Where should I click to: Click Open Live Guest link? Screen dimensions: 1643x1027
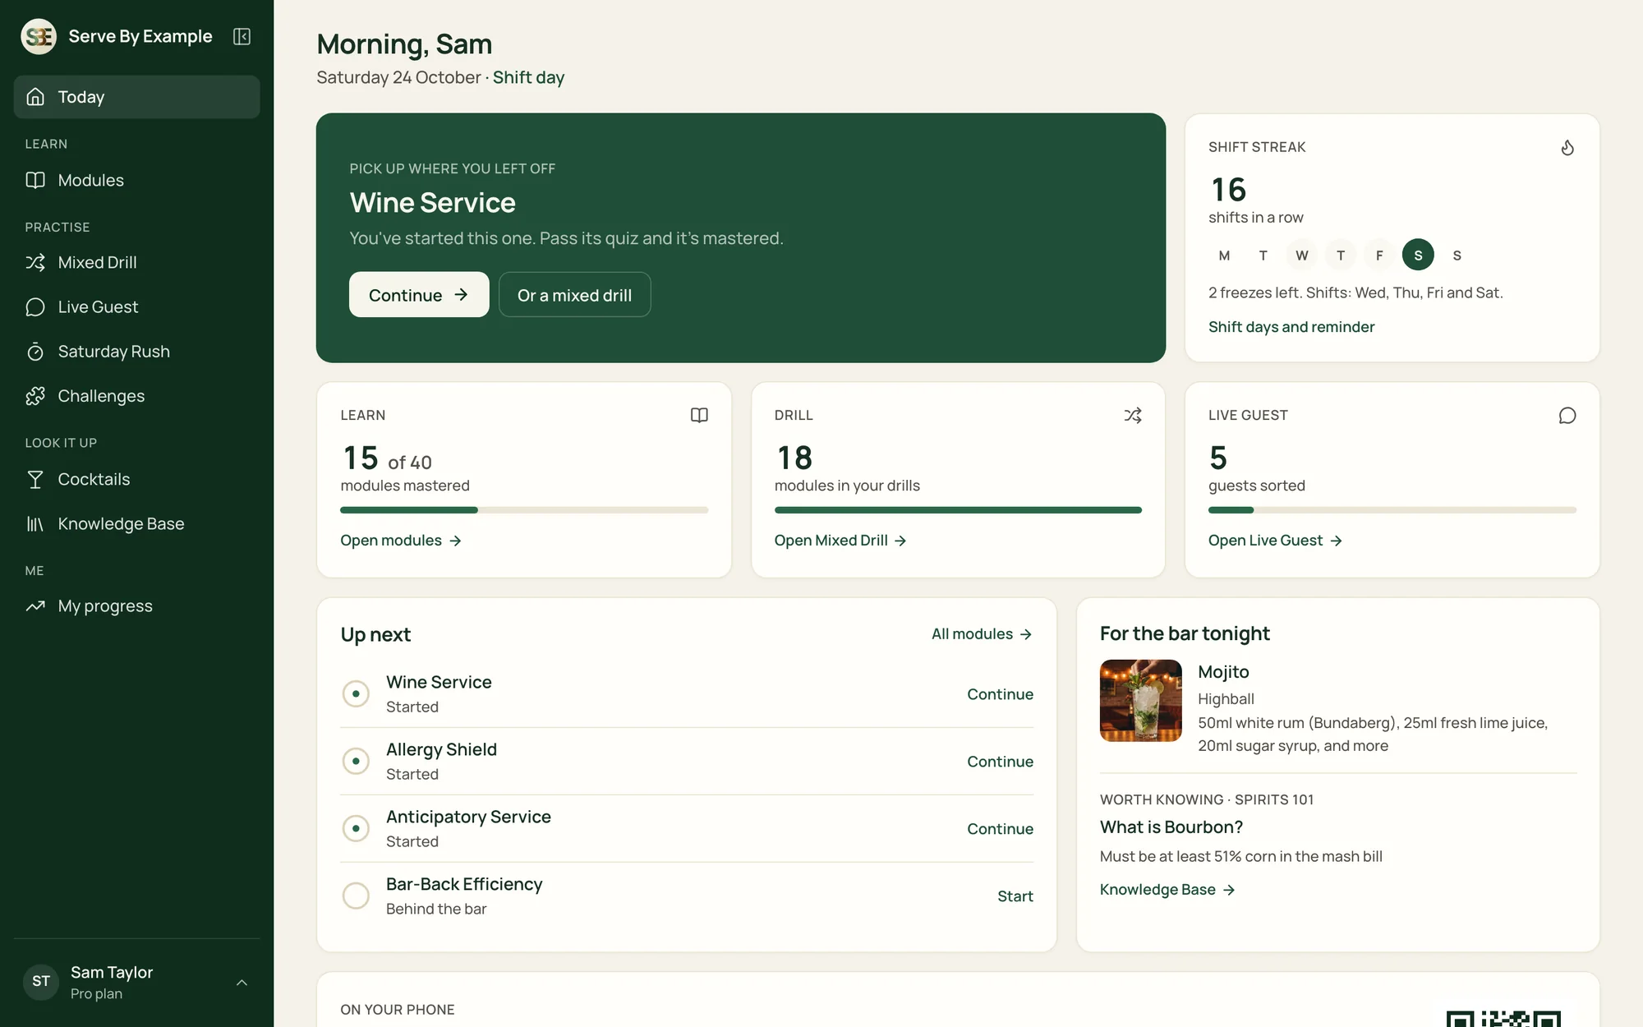tap(1275, 541)
